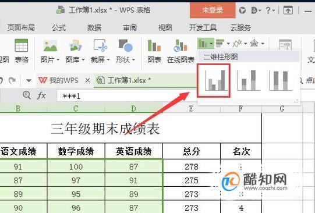Screen dimensions: 315x213
Task: Click the column chart type icon
Action: (x=203, y=44)
